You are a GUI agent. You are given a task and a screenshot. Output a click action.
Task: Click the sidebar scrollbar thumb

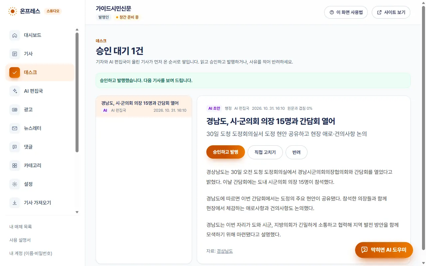pos(77,92)
